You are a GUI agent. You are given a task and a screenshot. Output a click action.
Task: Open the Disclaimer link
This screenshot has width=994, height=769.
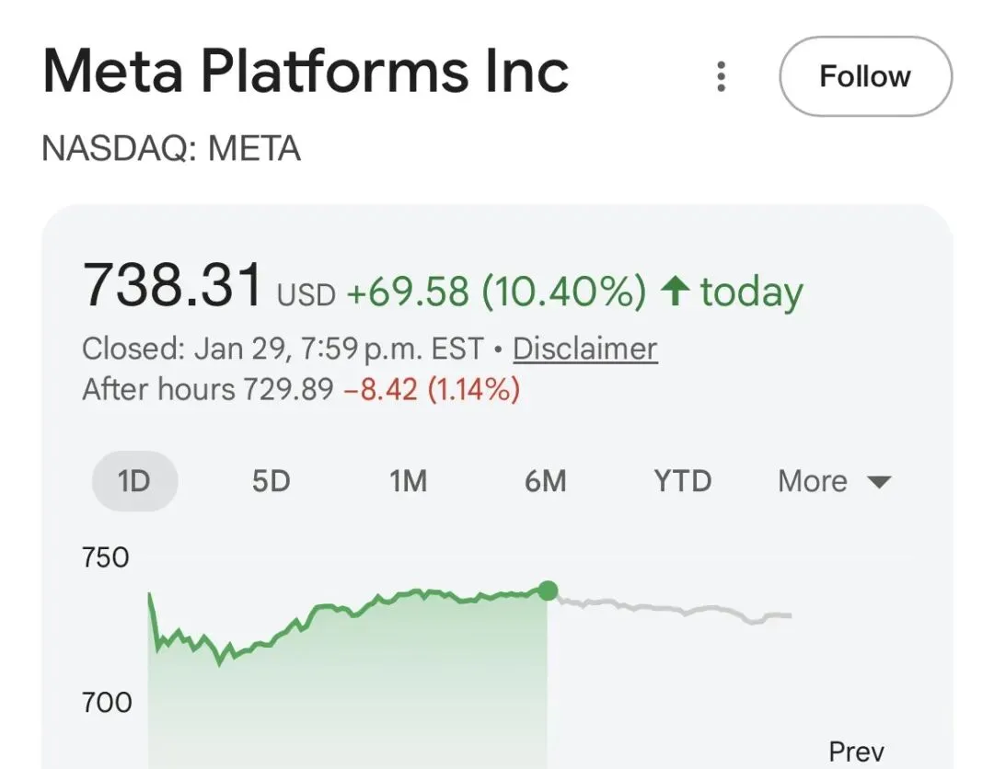584,350
